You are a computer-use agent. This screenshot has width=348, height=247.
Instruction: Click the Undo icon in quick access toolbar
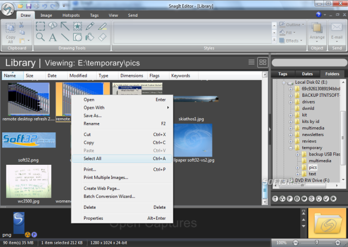44,6
